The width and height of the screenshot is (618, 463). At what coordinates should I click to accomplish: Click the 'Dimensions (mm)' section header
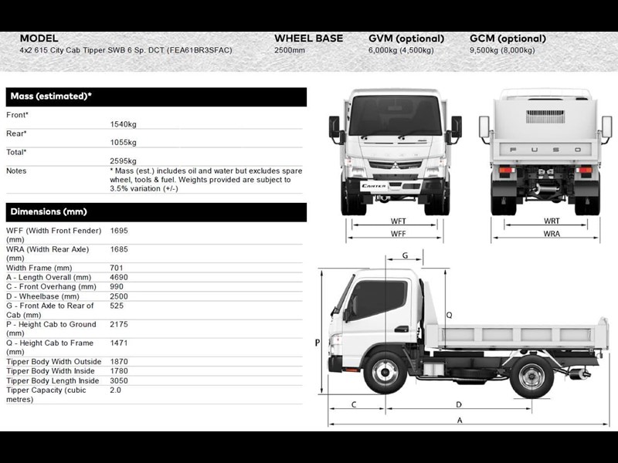[156, 212]
